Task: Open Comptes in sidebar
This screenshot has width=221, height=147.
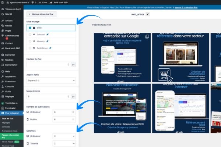Action: [x=11, y=86]
